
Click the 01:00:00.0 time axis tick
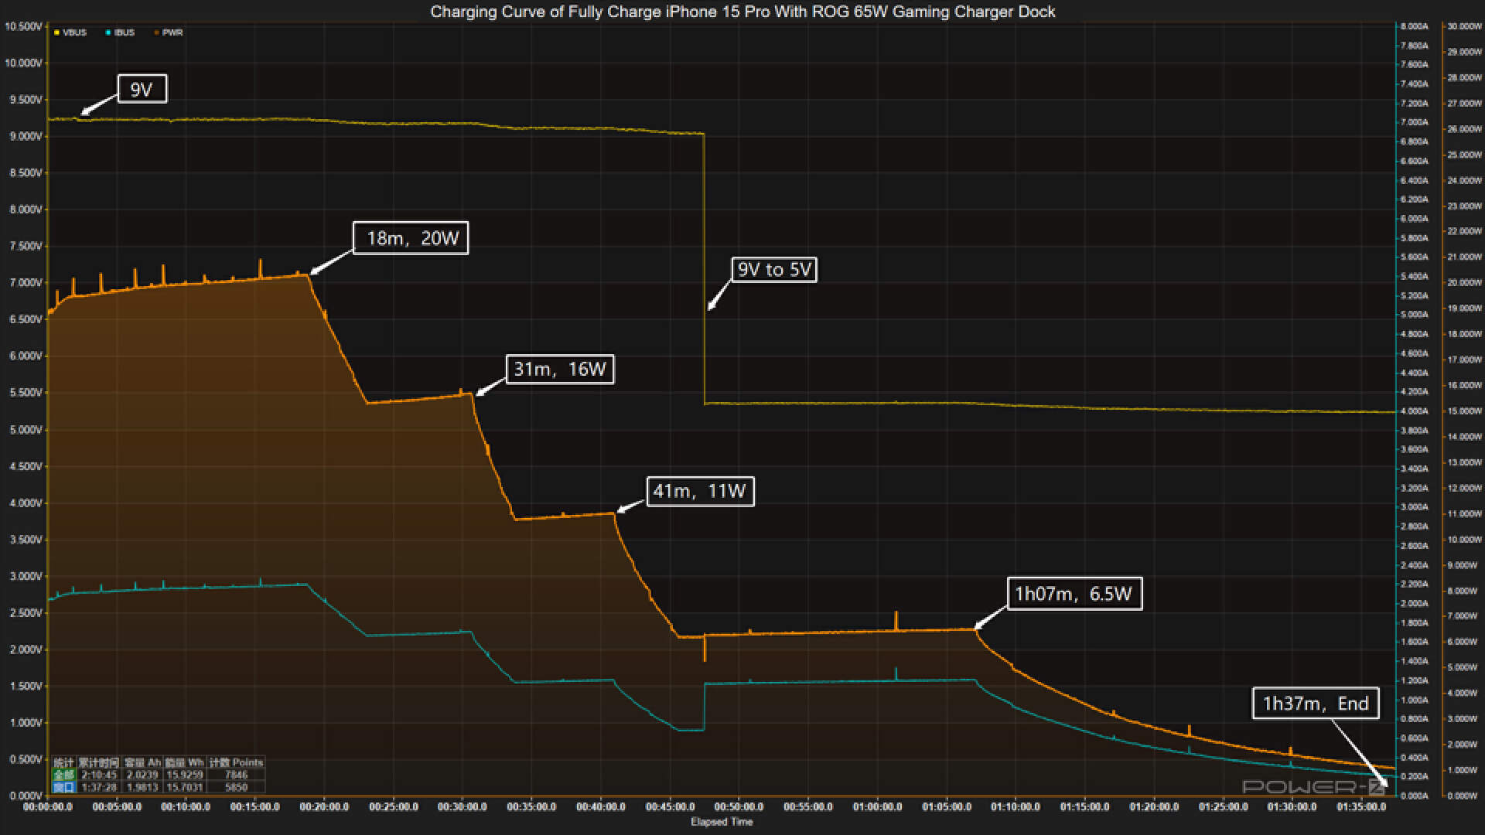click(877, 807)
